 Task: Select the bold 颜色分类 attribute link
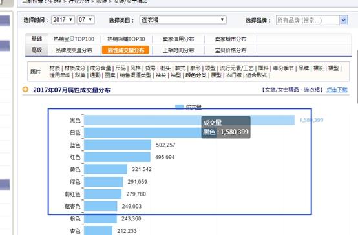click(196, 75)
